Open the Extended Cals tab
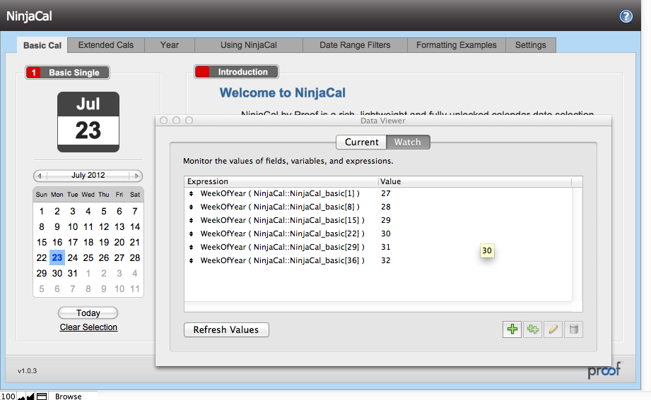The width and height of the screenshot is (651, 400). (x=106, y=44)
